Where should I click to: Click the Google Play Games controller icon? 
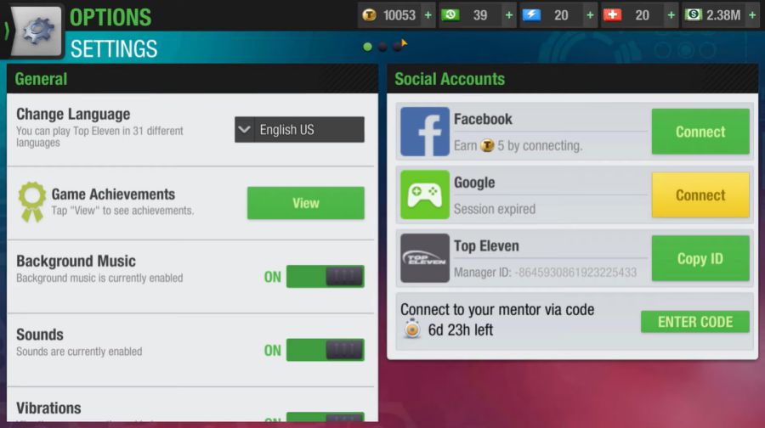425,194
